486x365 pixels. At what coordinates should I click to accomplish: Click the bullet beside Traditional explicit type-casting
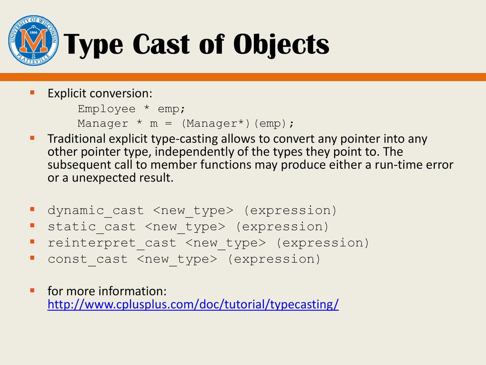tap(32, 138)
